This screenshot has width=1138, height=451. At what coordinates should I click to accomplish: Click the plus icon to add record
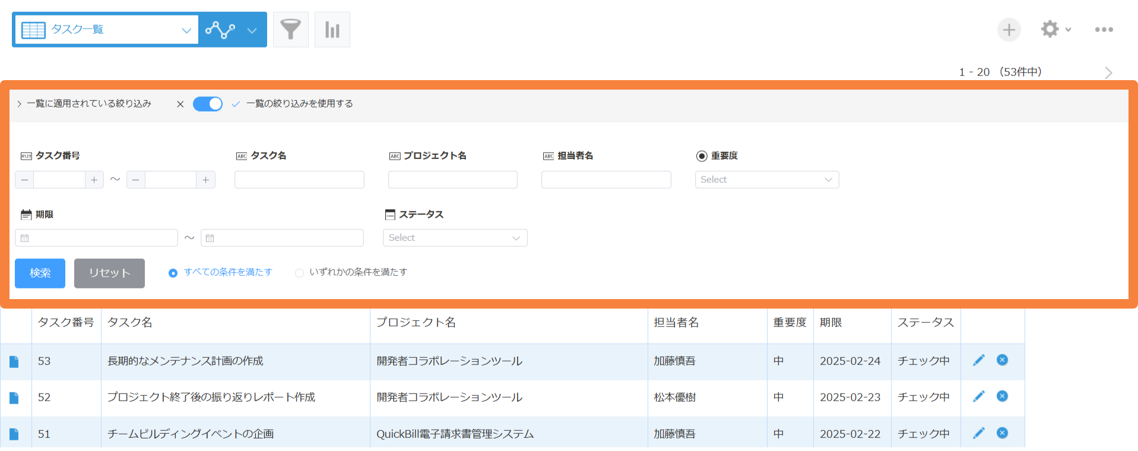point(1009,30)
